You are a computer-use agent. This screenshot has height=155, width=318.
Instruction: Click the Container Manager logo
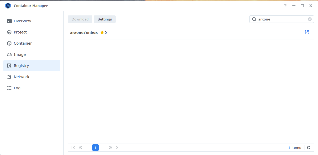coord(8,5)
